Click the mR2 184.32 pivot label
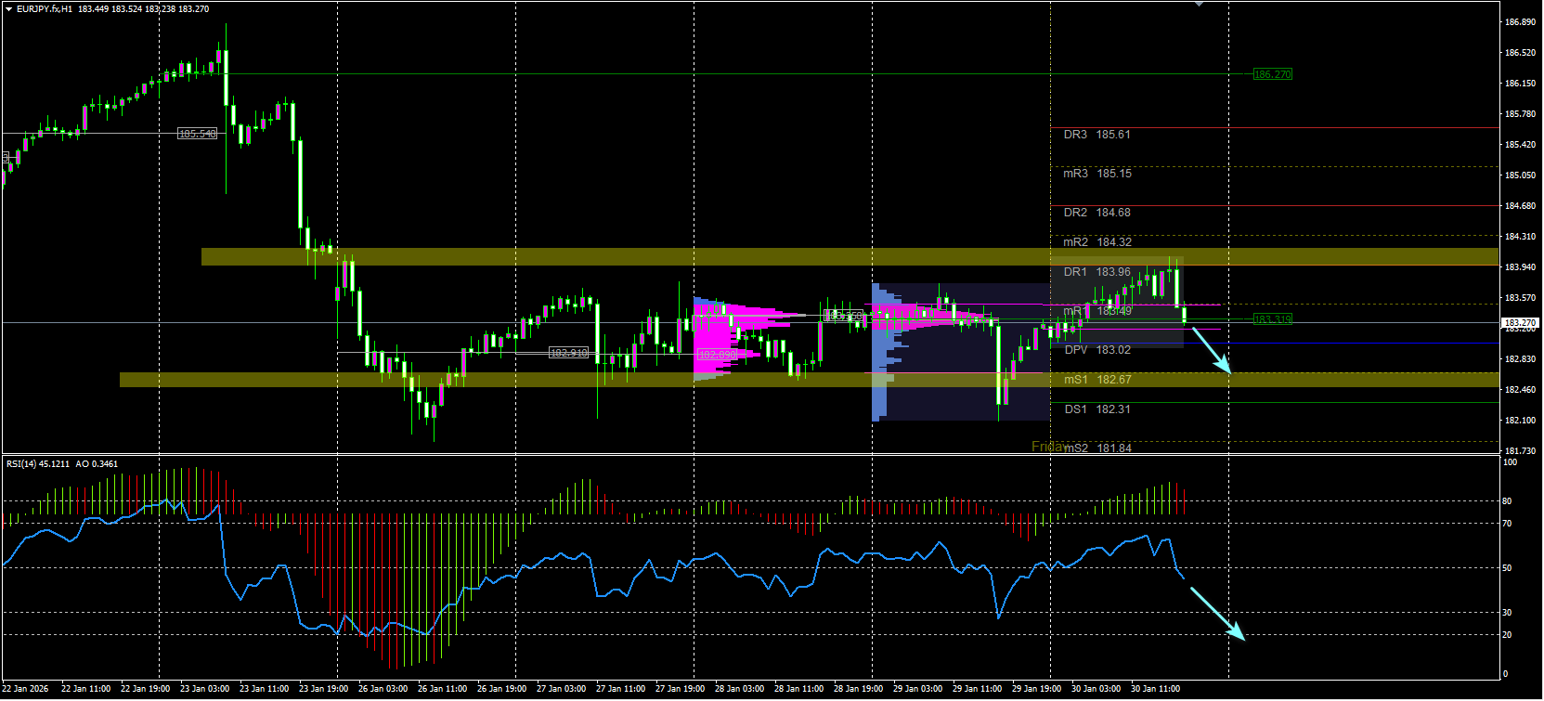1544x701 pixels. pyautogui.click(x=1097, y=242)
